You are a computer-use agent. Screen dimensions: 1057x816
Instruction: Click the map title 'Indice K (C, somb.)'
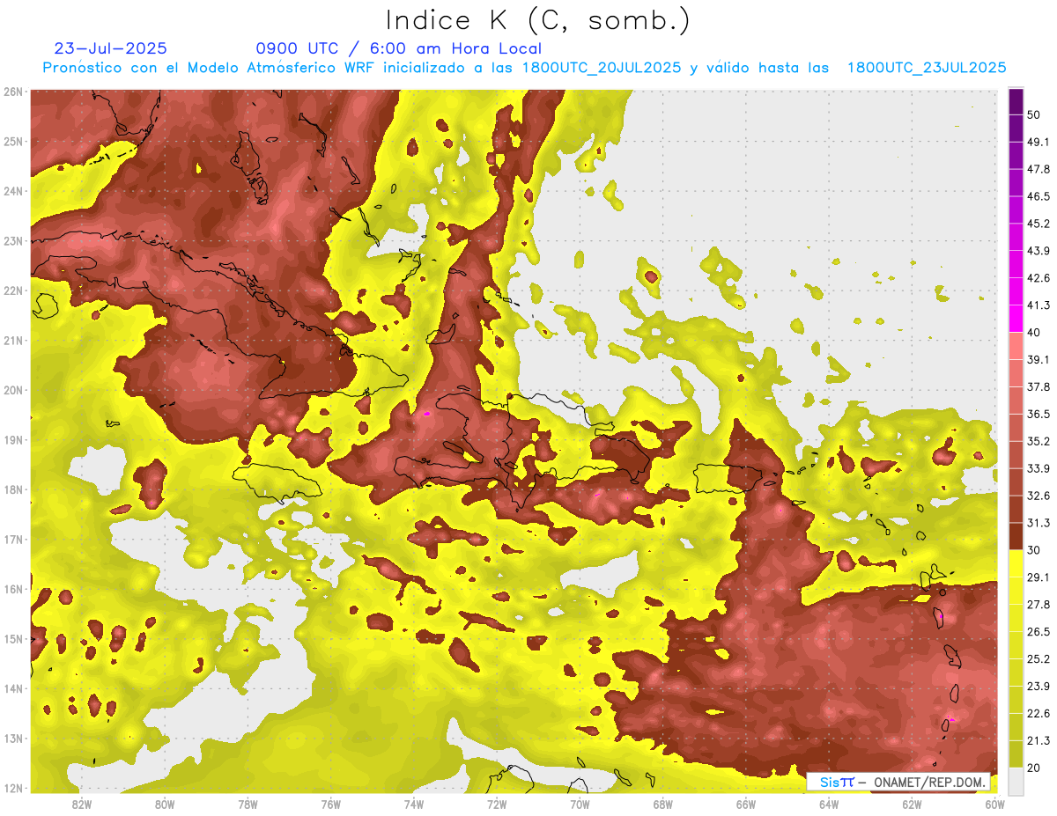pyautogui.click(x=537, y=20)
